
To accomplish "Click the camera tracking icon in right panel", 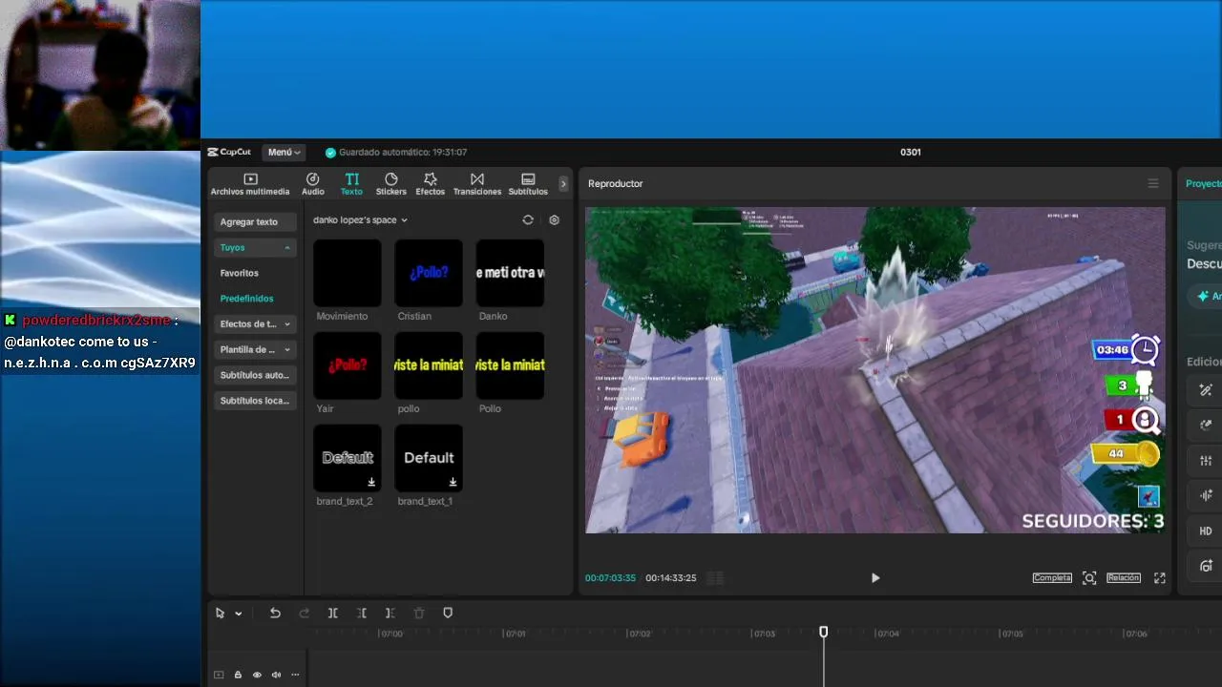I will pos(1206,566).
